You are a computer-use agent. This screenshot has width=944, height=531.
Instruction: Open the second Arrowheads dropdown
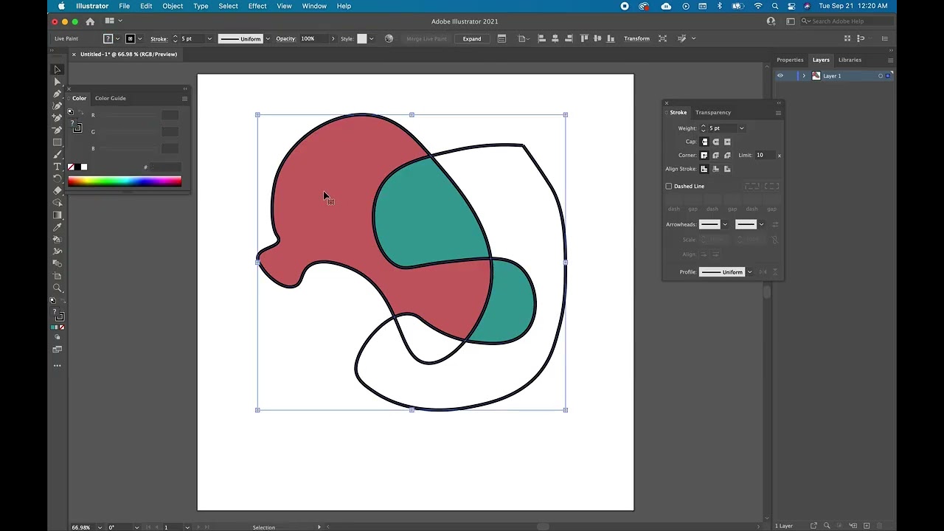point(761,224)
